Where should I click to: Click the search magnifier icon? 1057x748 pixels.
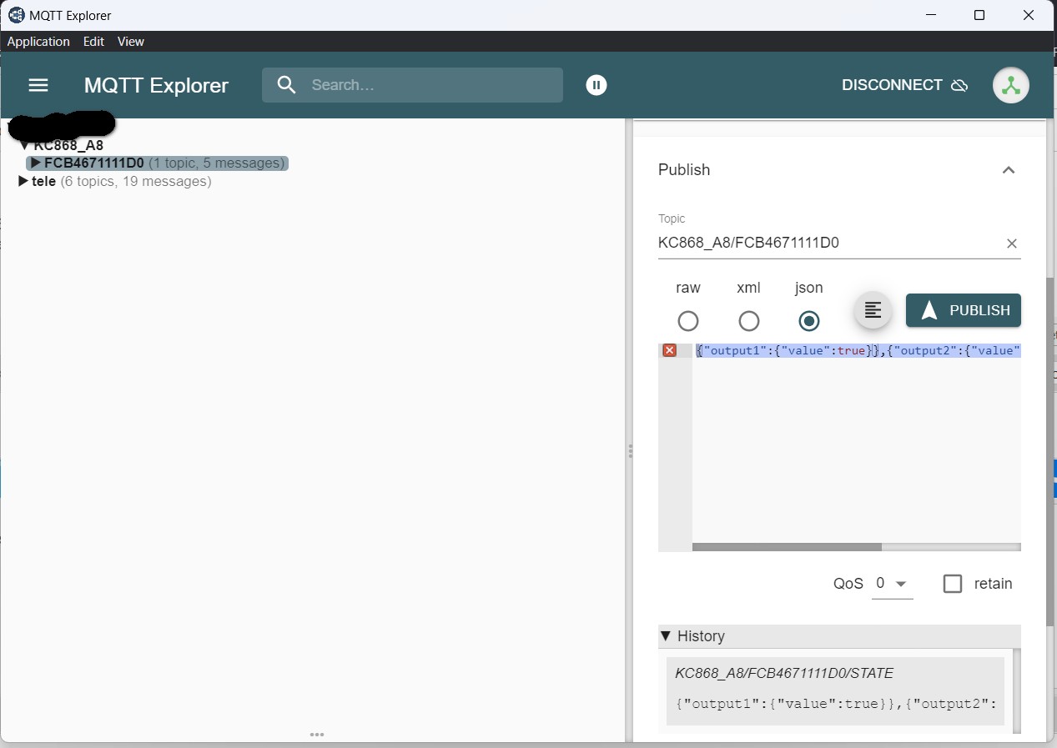pyautogui.click(x=287, y=85)
